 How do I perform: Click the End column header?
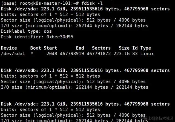pyautogui.click(x=80, y=48)
